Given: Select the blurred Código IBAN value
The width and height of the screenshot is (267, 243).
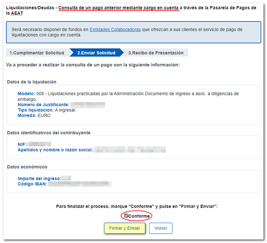Looking at the screenshot, I should coord(79,184).
